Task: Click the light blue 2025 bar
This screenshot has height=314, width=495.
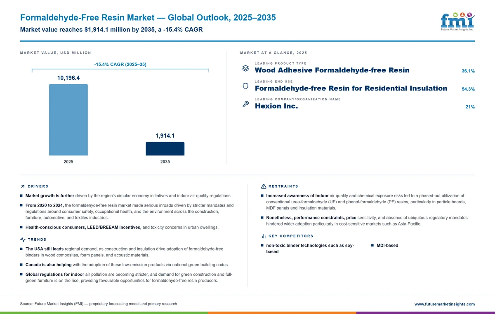Action: [68, 120]
